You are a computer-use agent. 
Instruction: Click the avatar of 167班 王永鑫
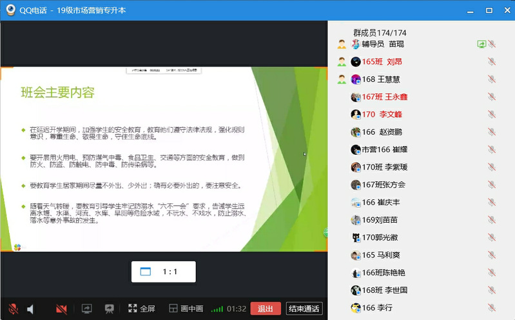click(x=355, y=97)
